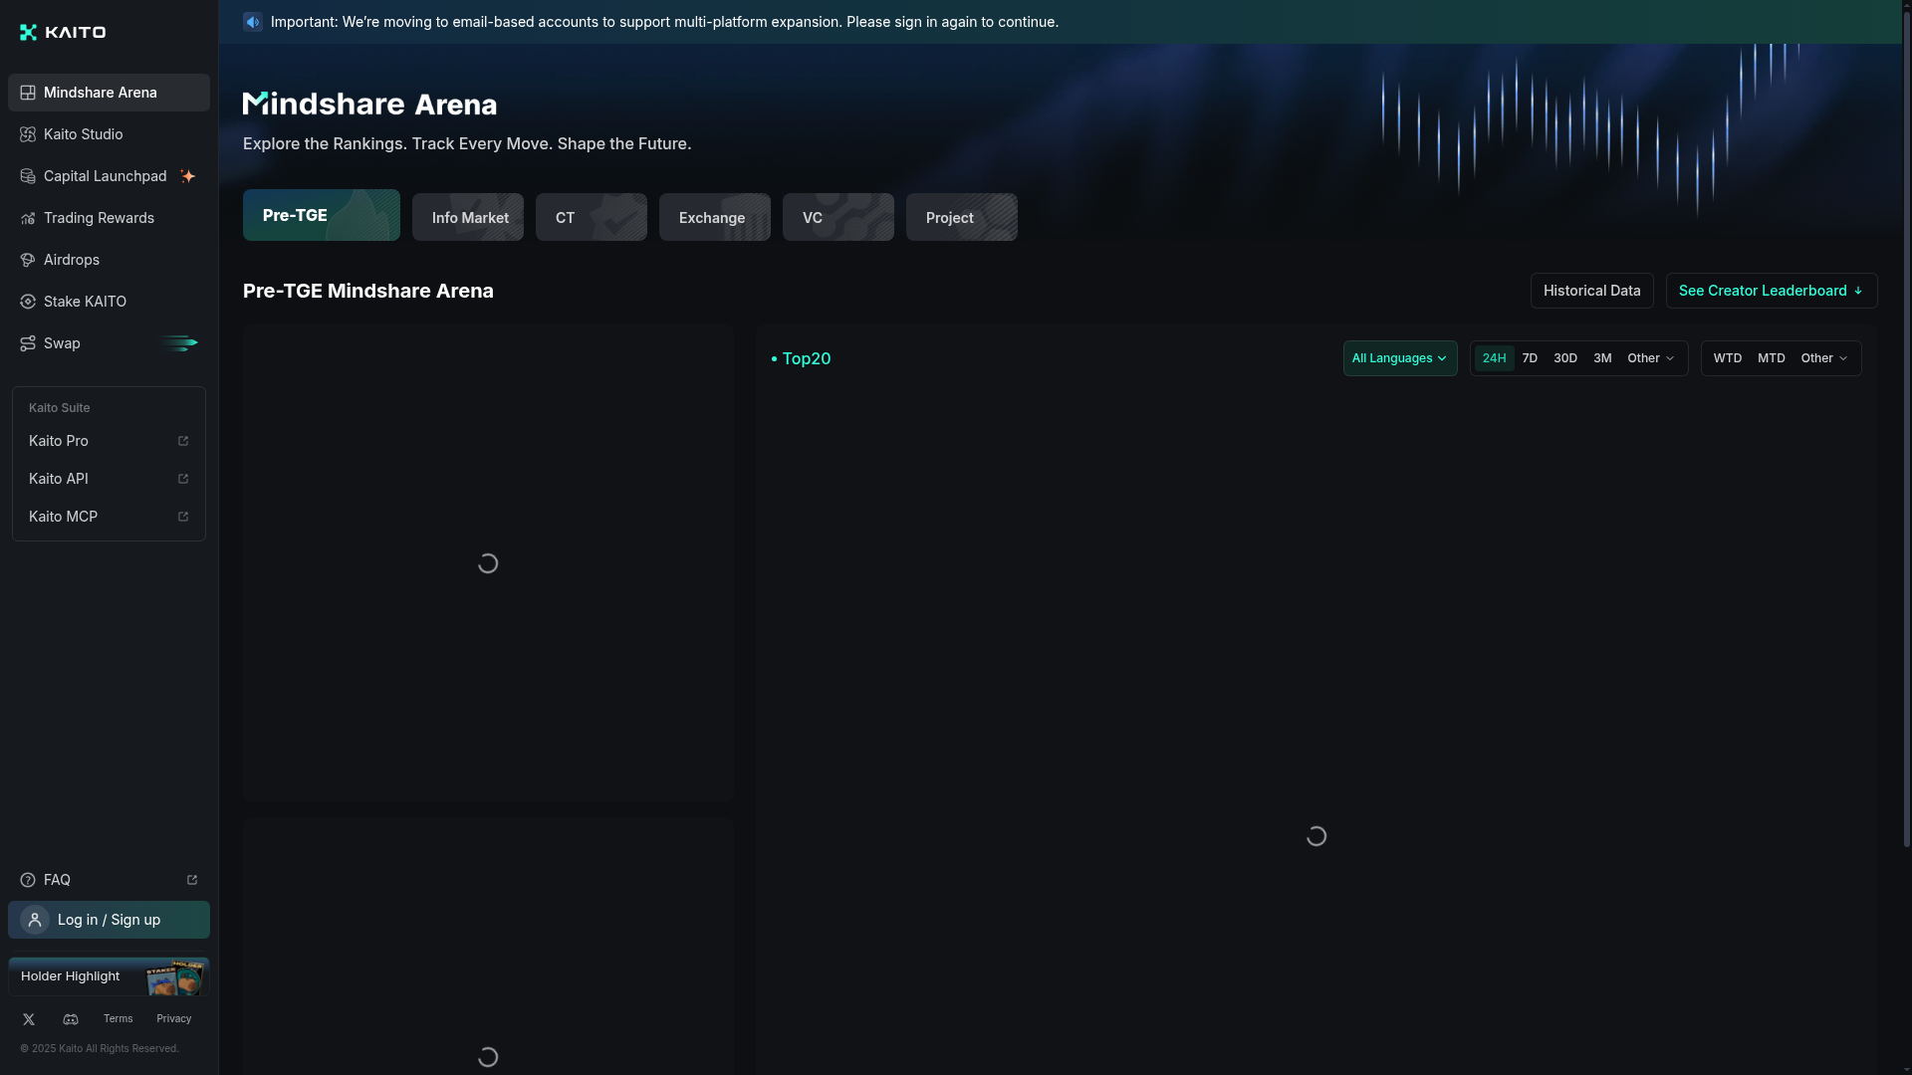Switch to the VC tab

coord(838,217)
